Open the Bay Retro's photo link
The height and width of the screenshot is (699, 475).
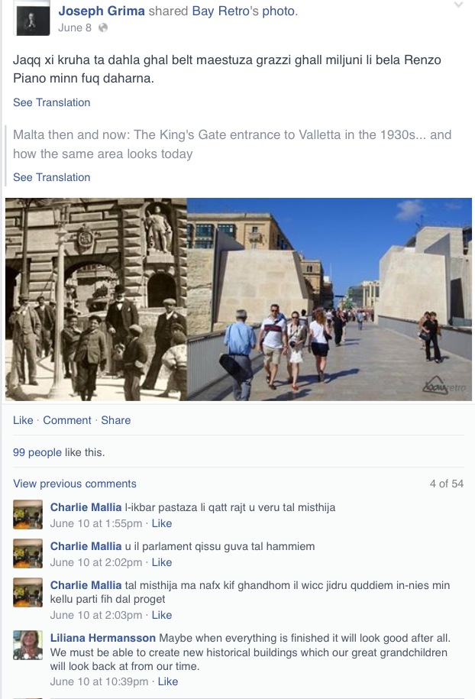tap(244, 11)
